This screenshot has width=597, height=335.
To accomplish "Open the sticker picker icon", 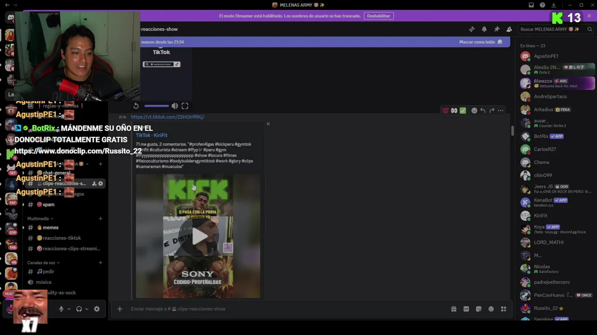I will pos(479,309).
